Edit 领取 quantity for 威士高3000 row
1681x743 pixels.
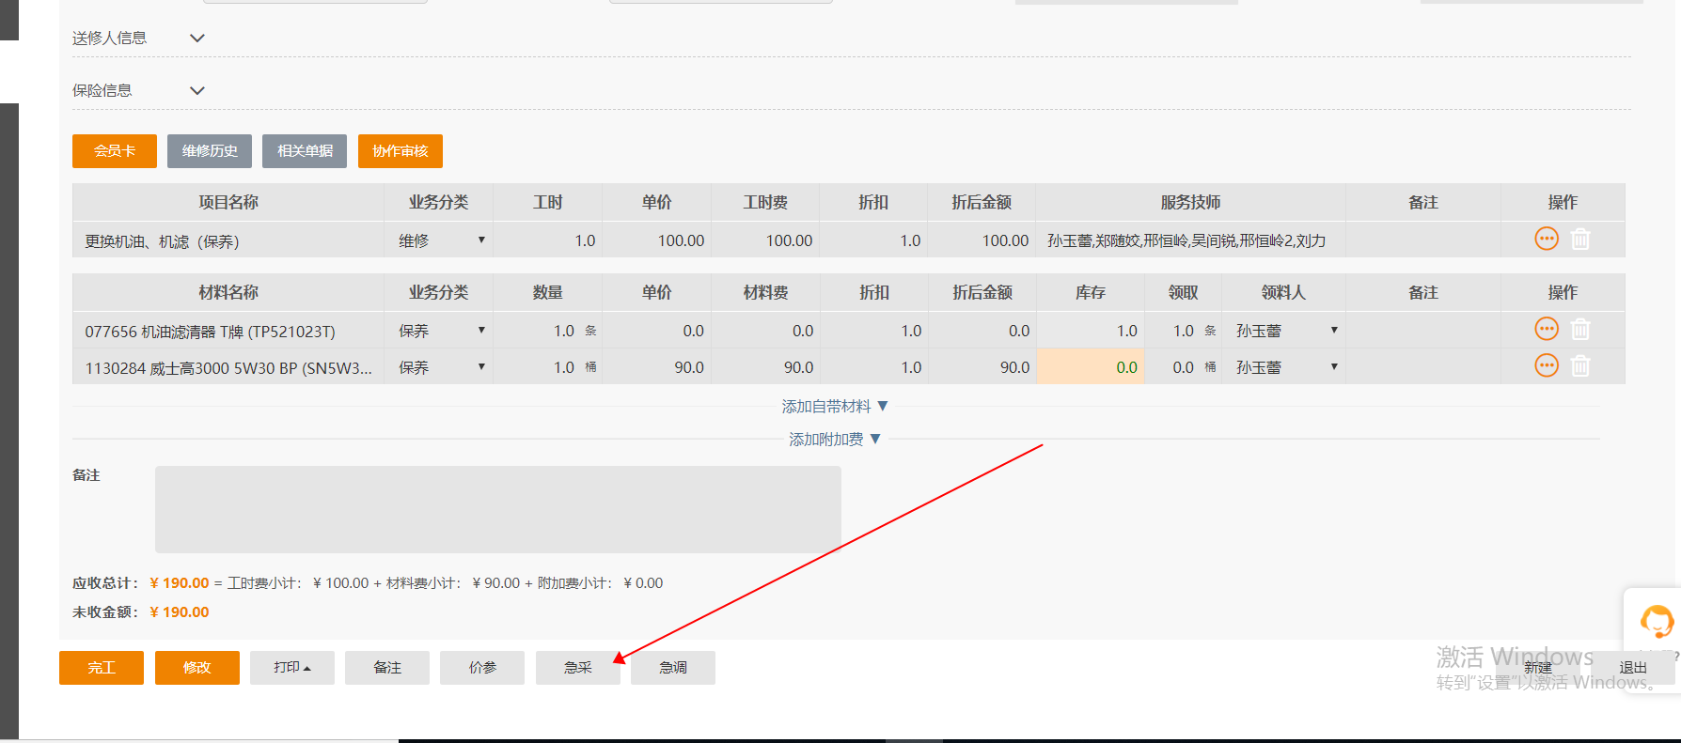1184,367
